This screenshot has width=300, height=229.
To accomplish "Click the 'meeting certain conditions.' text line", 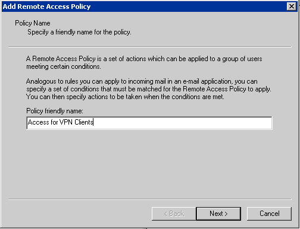I will (x=64, y=66).
